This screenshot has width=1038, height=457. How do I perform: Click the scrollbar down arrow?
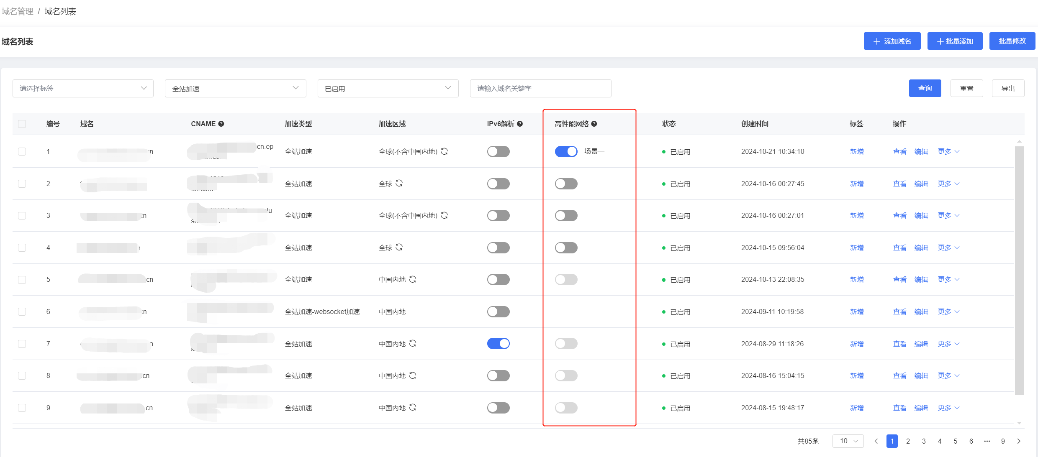coord(1019,423)
